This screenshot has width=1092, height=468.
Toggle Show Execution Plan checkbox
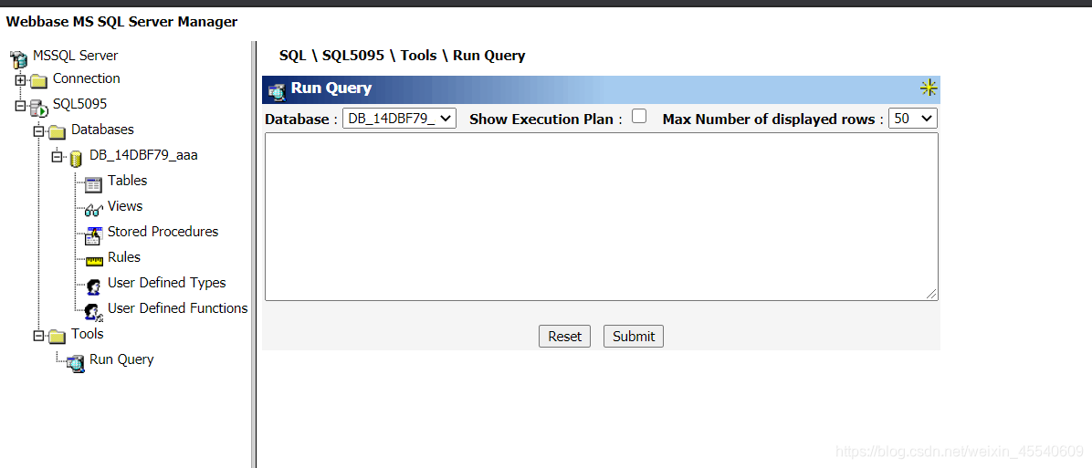(638, 116)
